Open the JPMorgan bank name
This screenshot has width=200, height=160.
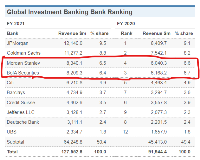coord(17,43)
